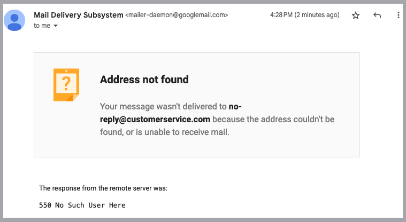Click the "550" error code number
This screenshot has width=406, height=222.
(45, 205)
